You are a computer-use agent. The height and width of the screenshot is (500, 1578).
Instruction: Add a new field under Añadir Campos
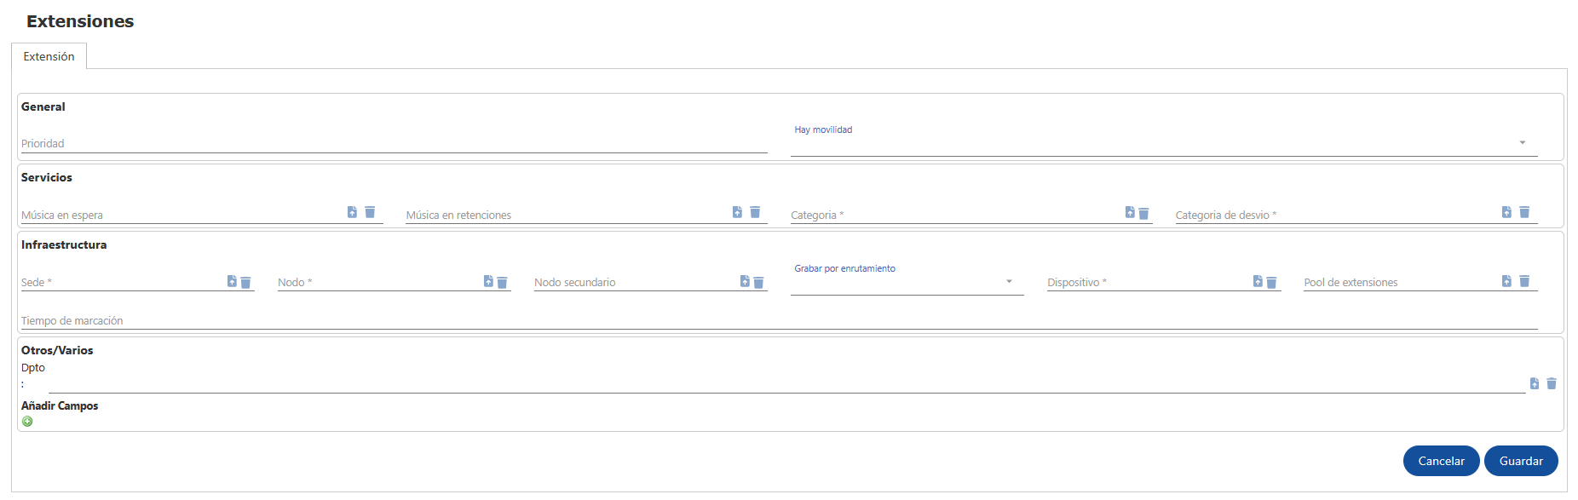click(x=27, y=421)
